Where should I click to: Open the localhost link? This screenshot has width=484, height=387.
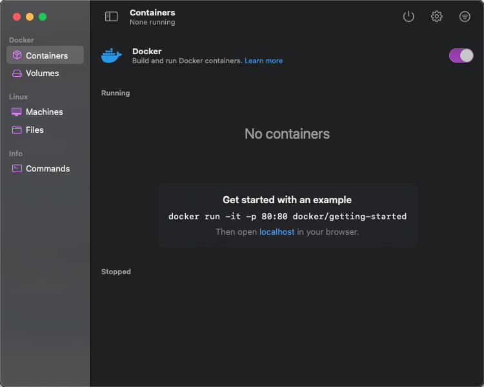point(277,232)
